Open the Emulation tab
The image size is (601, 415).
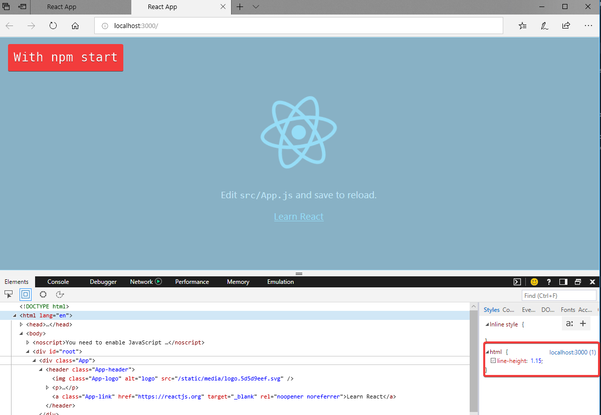tap(281, 282)
